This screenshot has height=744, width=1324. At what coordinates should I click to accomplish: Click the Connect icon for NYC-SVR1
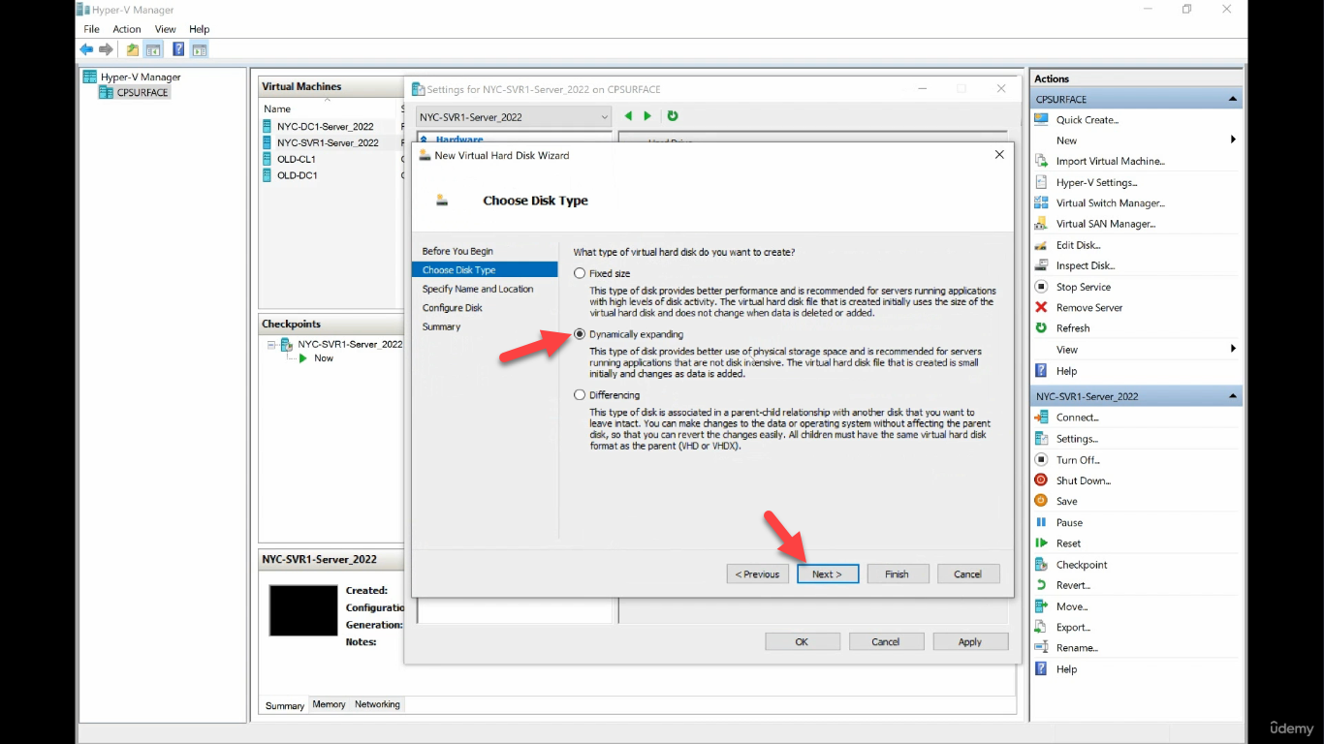tap(1041, 418)
